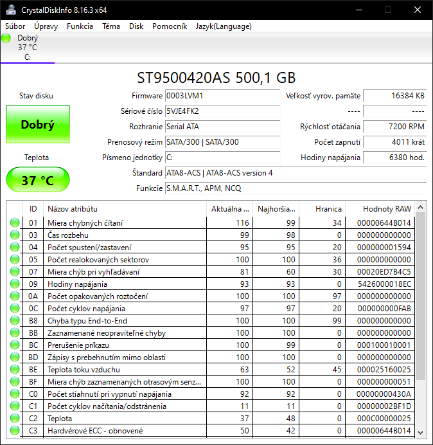The height and width of the screenshot is (445, 433).
Task: Click the Firmware field 0003LVM1
Action: (x=222, y=96)
